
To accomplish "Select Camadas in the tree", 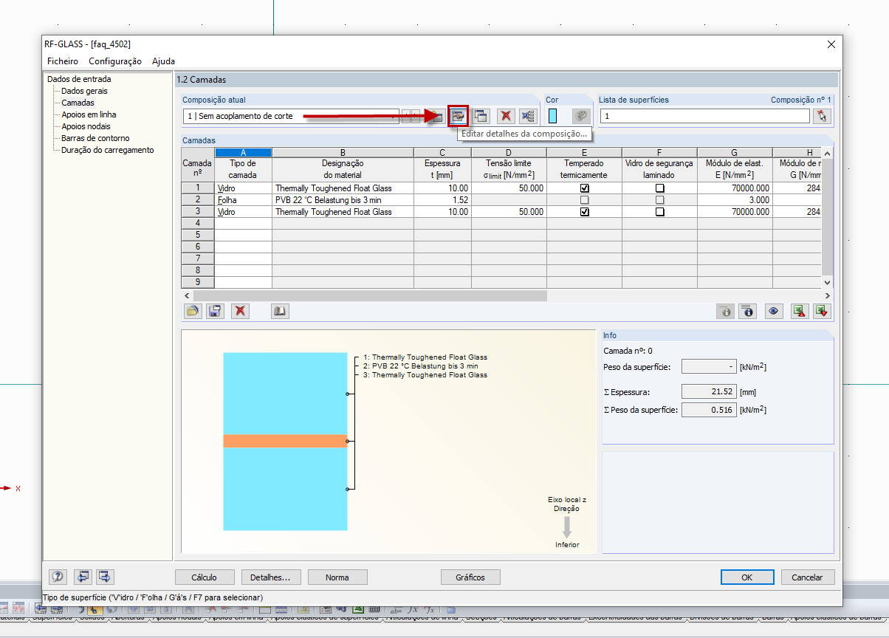I will [78, 103].
